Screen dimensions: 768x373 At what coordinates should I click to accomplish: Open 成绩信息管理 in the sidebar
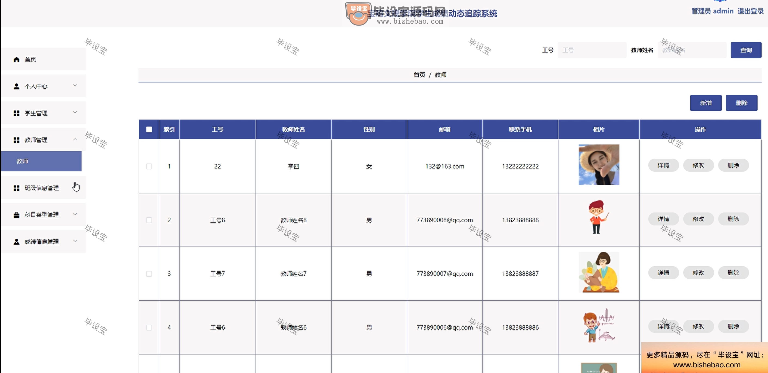tap(43, 242)
